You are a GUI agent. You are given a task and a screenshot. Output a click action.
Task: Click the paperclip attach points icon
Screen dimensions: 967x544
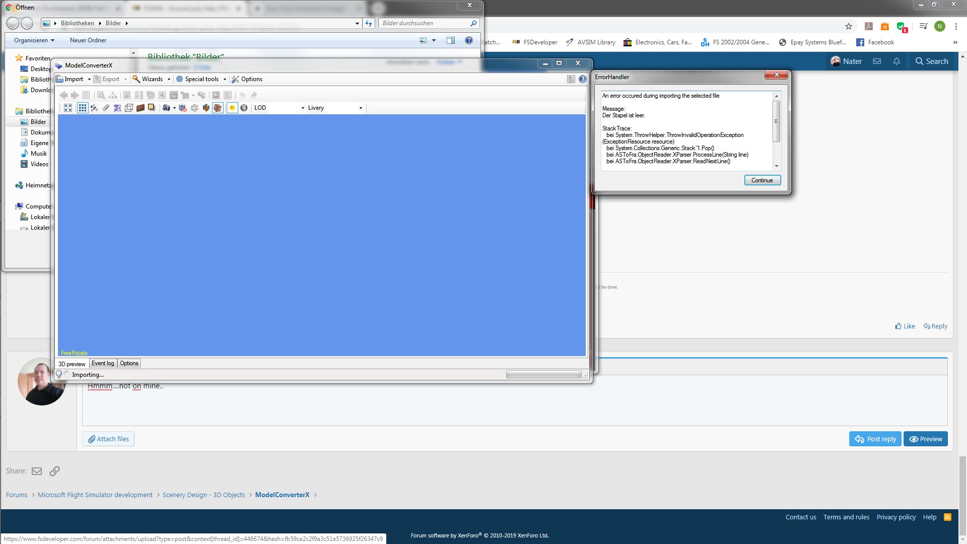pos(106,108)
